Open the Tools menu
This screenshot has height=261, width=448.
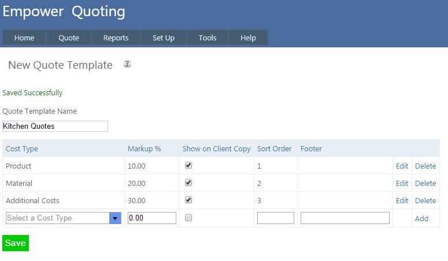click(208, 38)
